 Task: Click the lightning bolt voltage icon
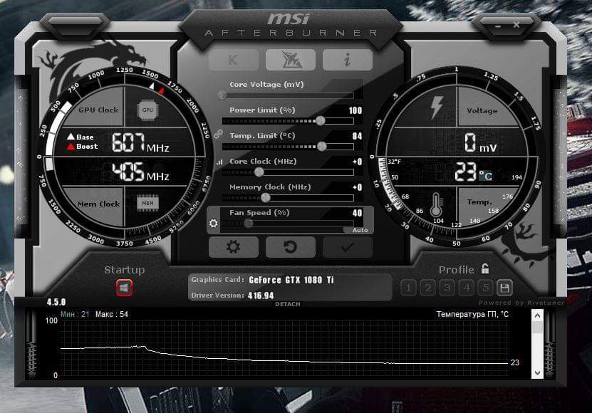click(x=437, y=108)
